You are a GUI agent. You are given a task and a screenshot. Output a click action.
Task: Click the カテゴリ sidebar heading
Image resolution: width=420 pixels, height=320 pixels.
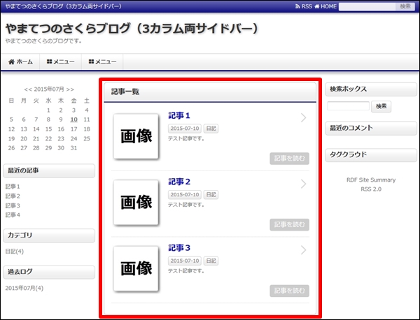49,235
